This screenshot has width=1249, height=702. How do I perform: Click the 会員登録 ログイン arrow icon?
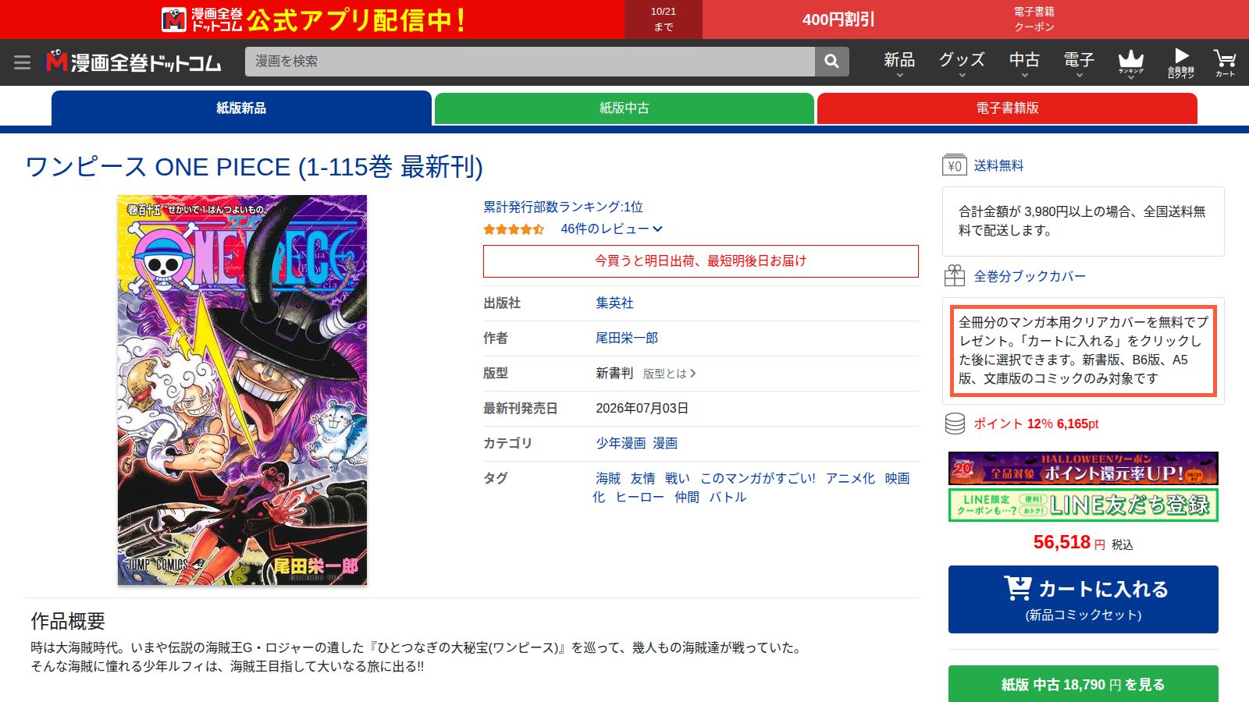(x=1181, y=62)
